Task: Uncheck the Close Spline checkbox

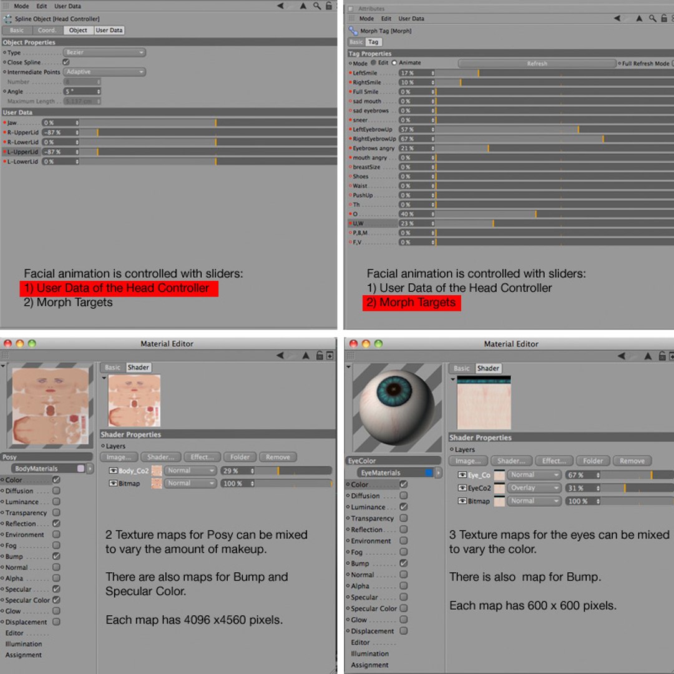Action: tap(66, 62)
